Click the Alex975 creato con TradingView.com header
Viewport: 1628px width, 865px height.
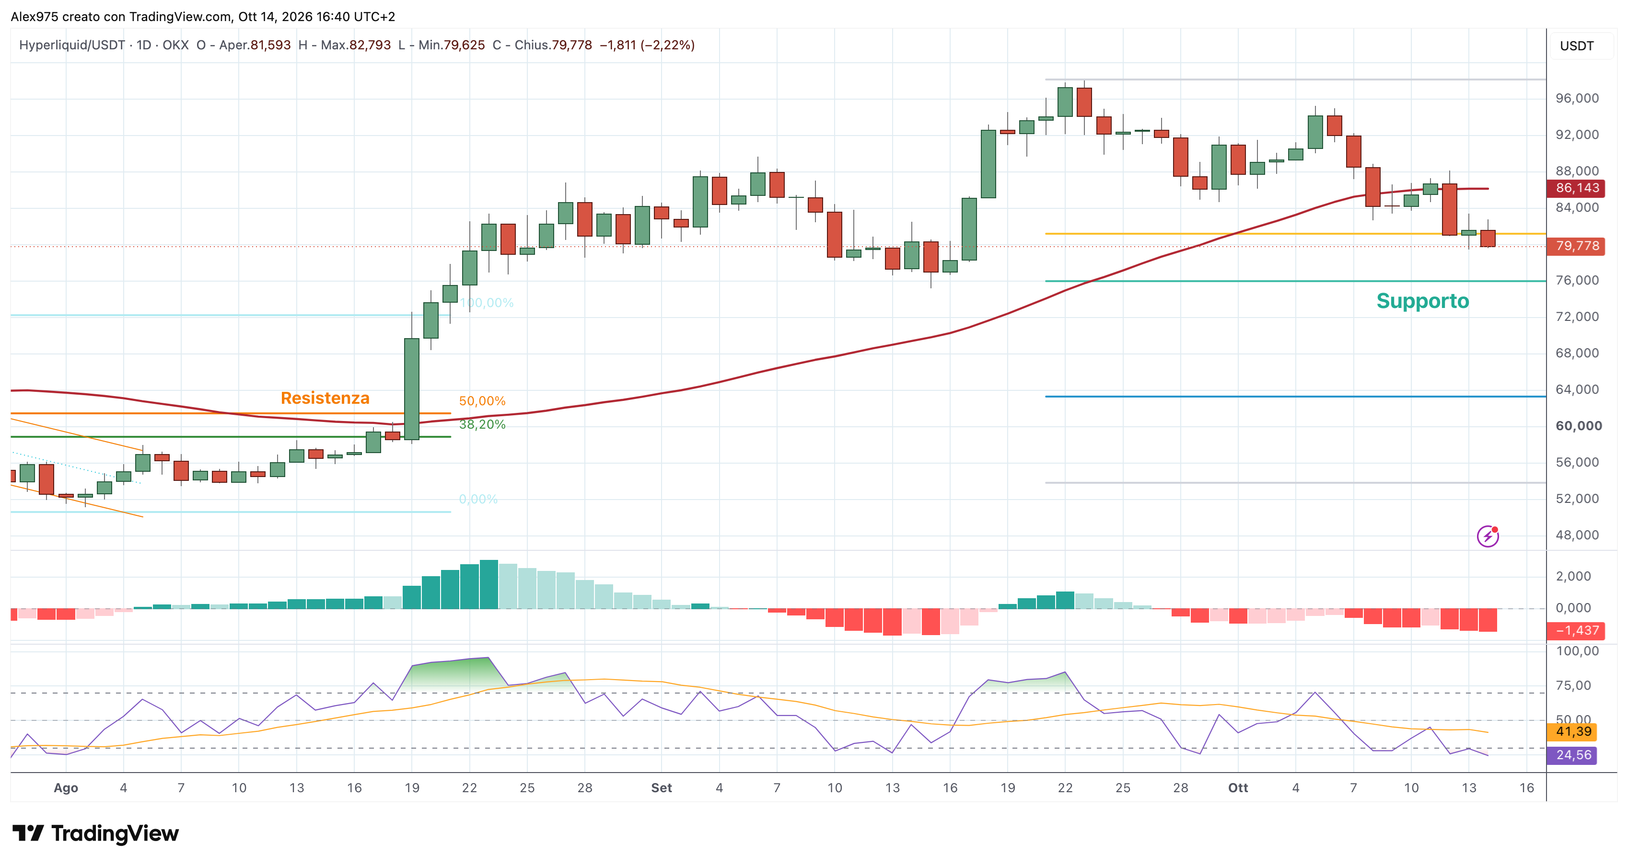pos(203,16)
